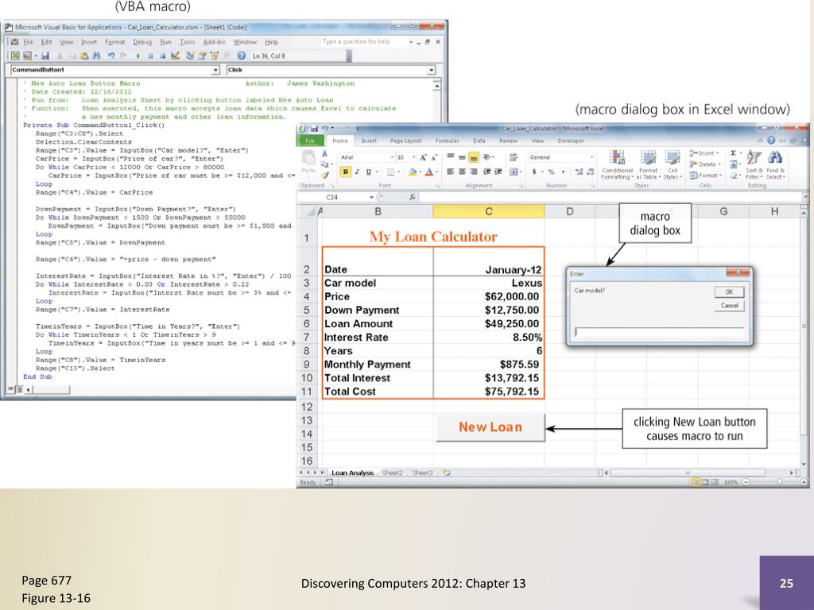
Task: Toggle highlighted Bottom Align button
Action: pyautogui.click(x=474, y=157)
